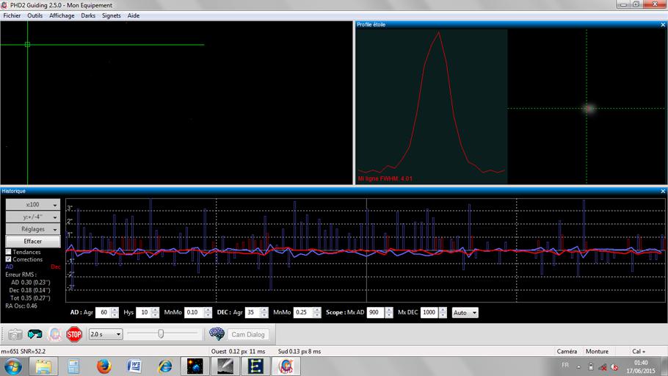Screen dimensions: 668x376
Task: Close the Historique graph panel
Action: (663, 191)
